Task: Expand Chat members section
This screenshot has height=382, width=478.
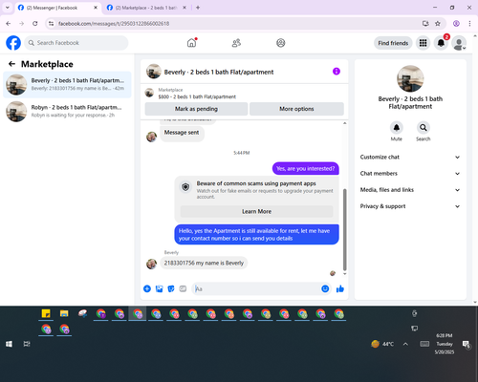Action: pyautogui.click(x=410, y=174)
